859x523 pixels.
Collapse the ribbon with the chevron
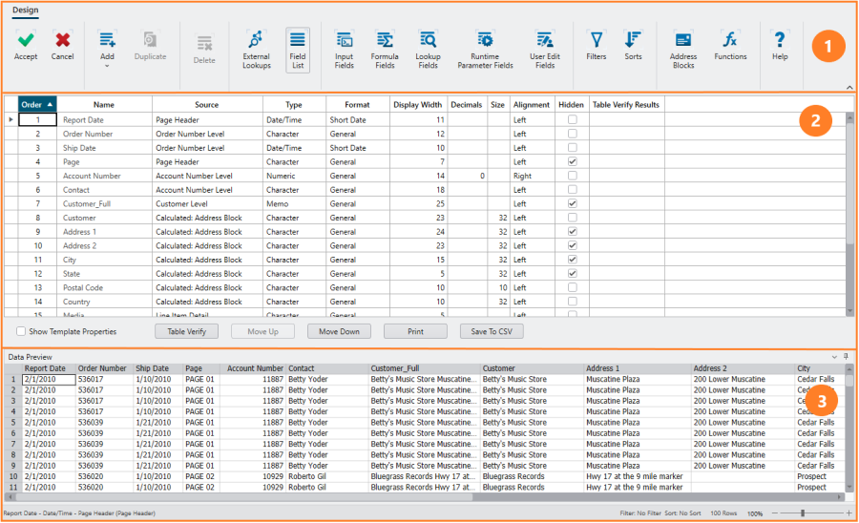(849, 88)
